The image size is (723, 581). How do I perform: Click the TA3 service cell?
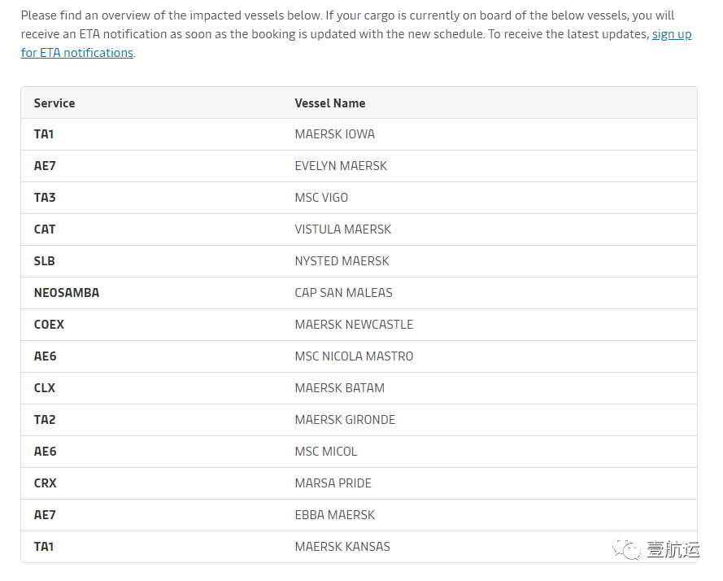pyautogui.click(x=45, y=198)
